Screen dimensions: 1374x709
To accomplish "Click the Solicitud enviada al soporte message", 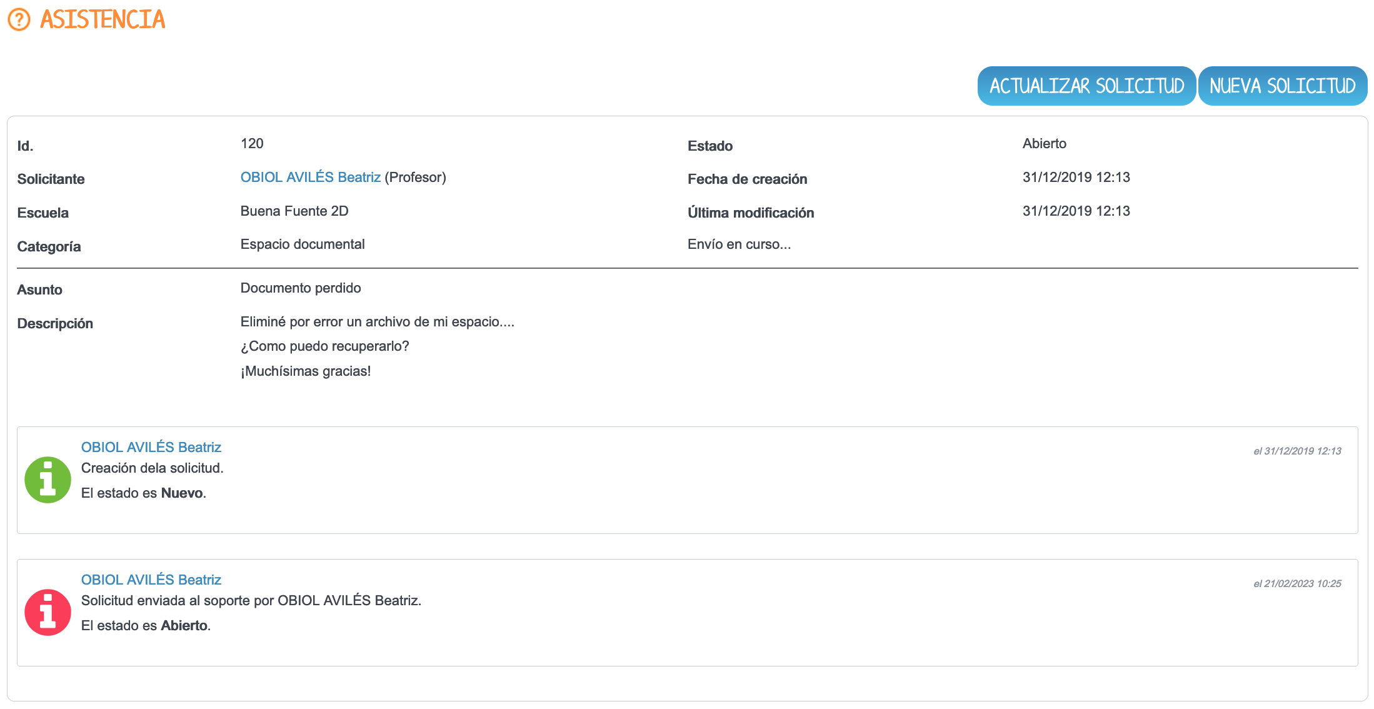I will (x=251, y=601).
